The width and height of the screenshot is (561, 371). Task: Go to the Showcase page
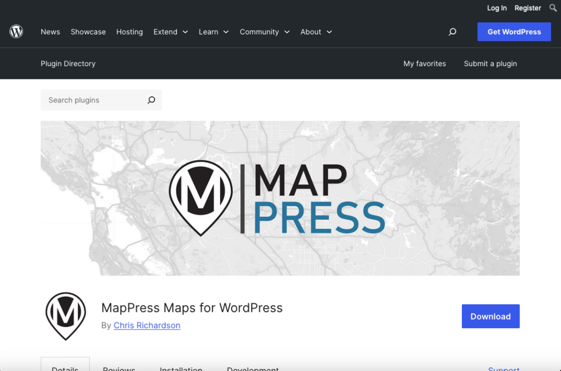coord(88,32)
